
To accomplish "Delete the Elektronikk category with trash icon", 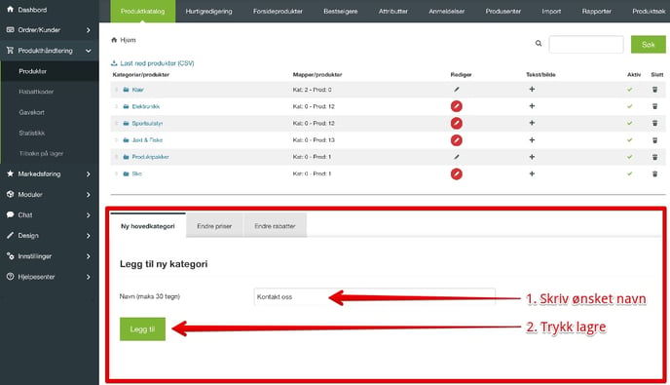I will [x=654, y=106].
